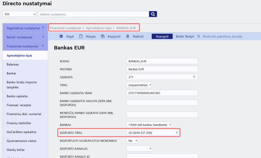Image resolution: width=261 pixels, height=158 pixels.
Task: Click the Bankas EUR heading
Action: 69,48
